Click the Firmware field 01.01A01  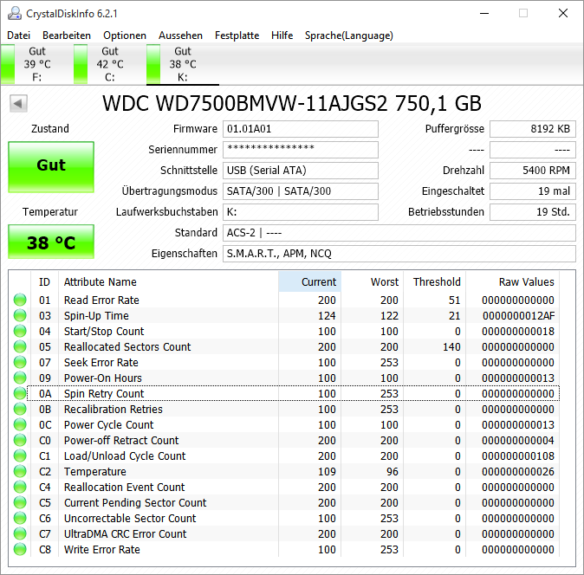(301, 129)
